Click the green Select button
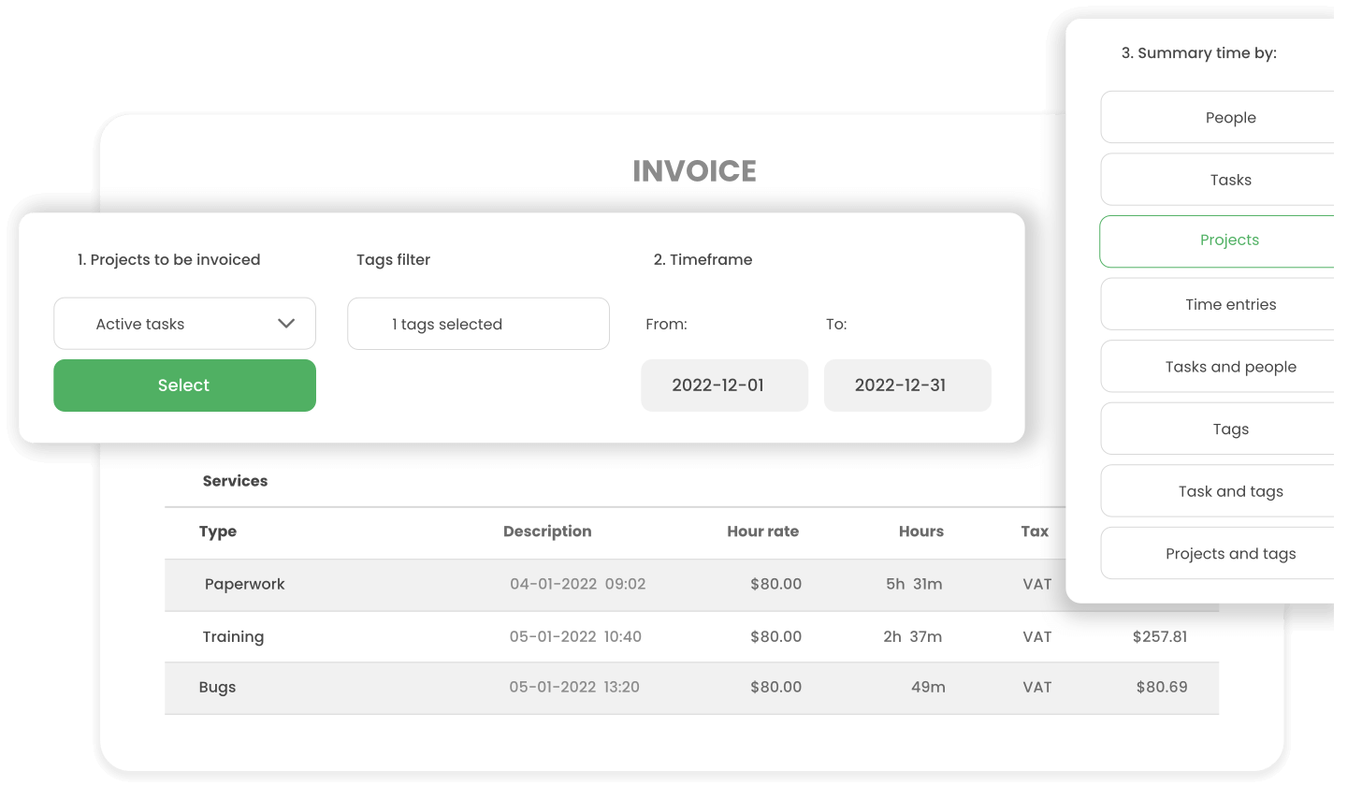 pyautogui.click(x=184, y=386)
